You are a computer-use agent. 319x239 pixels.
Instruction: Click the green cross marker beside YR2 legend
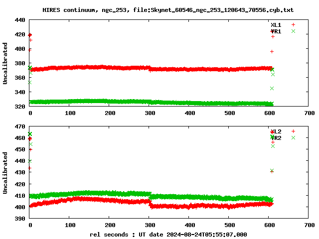click(x=293, y=138)
